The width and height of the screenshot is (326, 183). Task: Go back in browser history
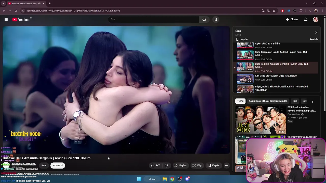[x=4, y=11]
